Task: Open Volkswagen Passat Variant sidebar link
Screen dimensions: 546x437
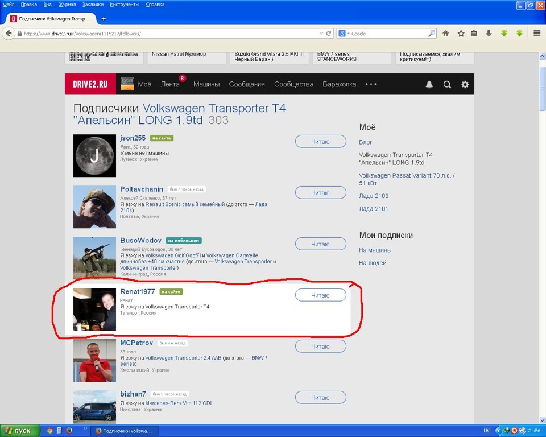Action: 407,179
